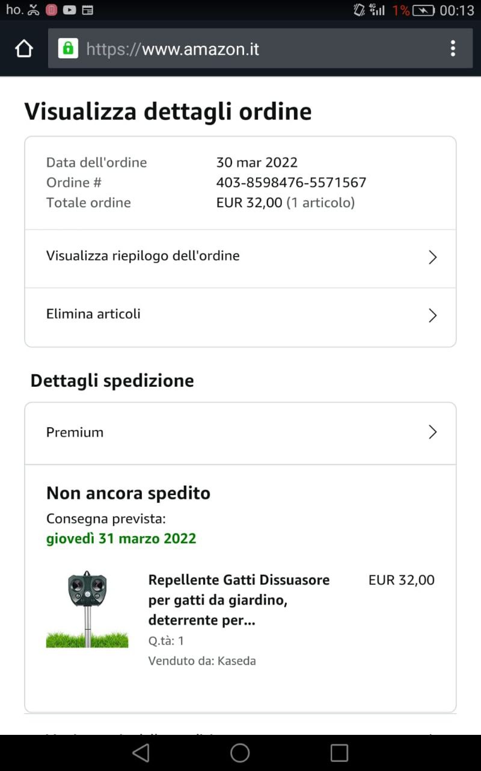Screen dimensions: 481x771
Task: Tap the green secure padlock icon
Action: 68,48
